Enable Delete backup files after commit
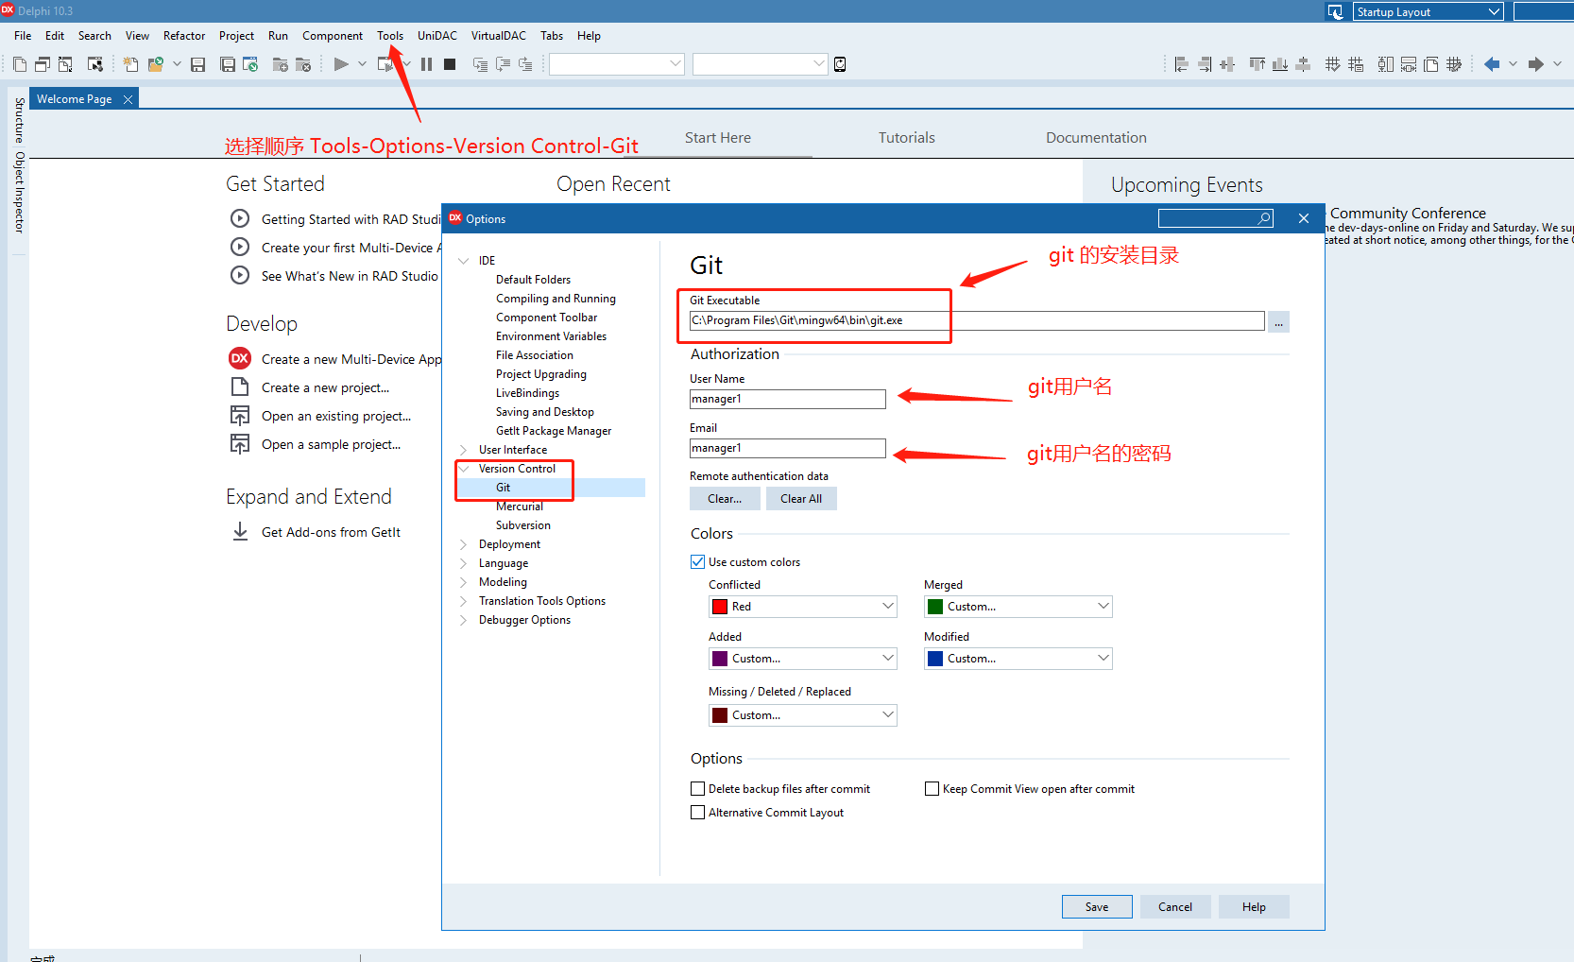 tap(697, 788)
